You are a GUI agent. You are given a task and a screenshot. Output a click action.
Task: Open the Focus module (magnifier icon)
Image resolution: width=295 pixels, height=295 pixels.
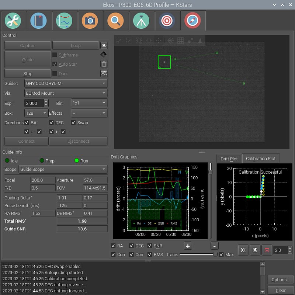click(x=115, y=21)
